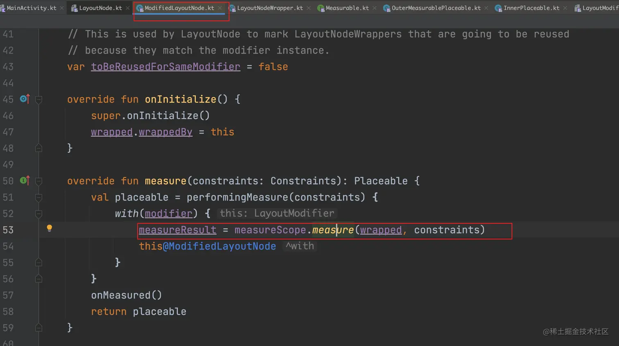This screenshot has width=619, height=346.
Task: Close the InnerPlaceable.kt tab
Action: (565, 8)
